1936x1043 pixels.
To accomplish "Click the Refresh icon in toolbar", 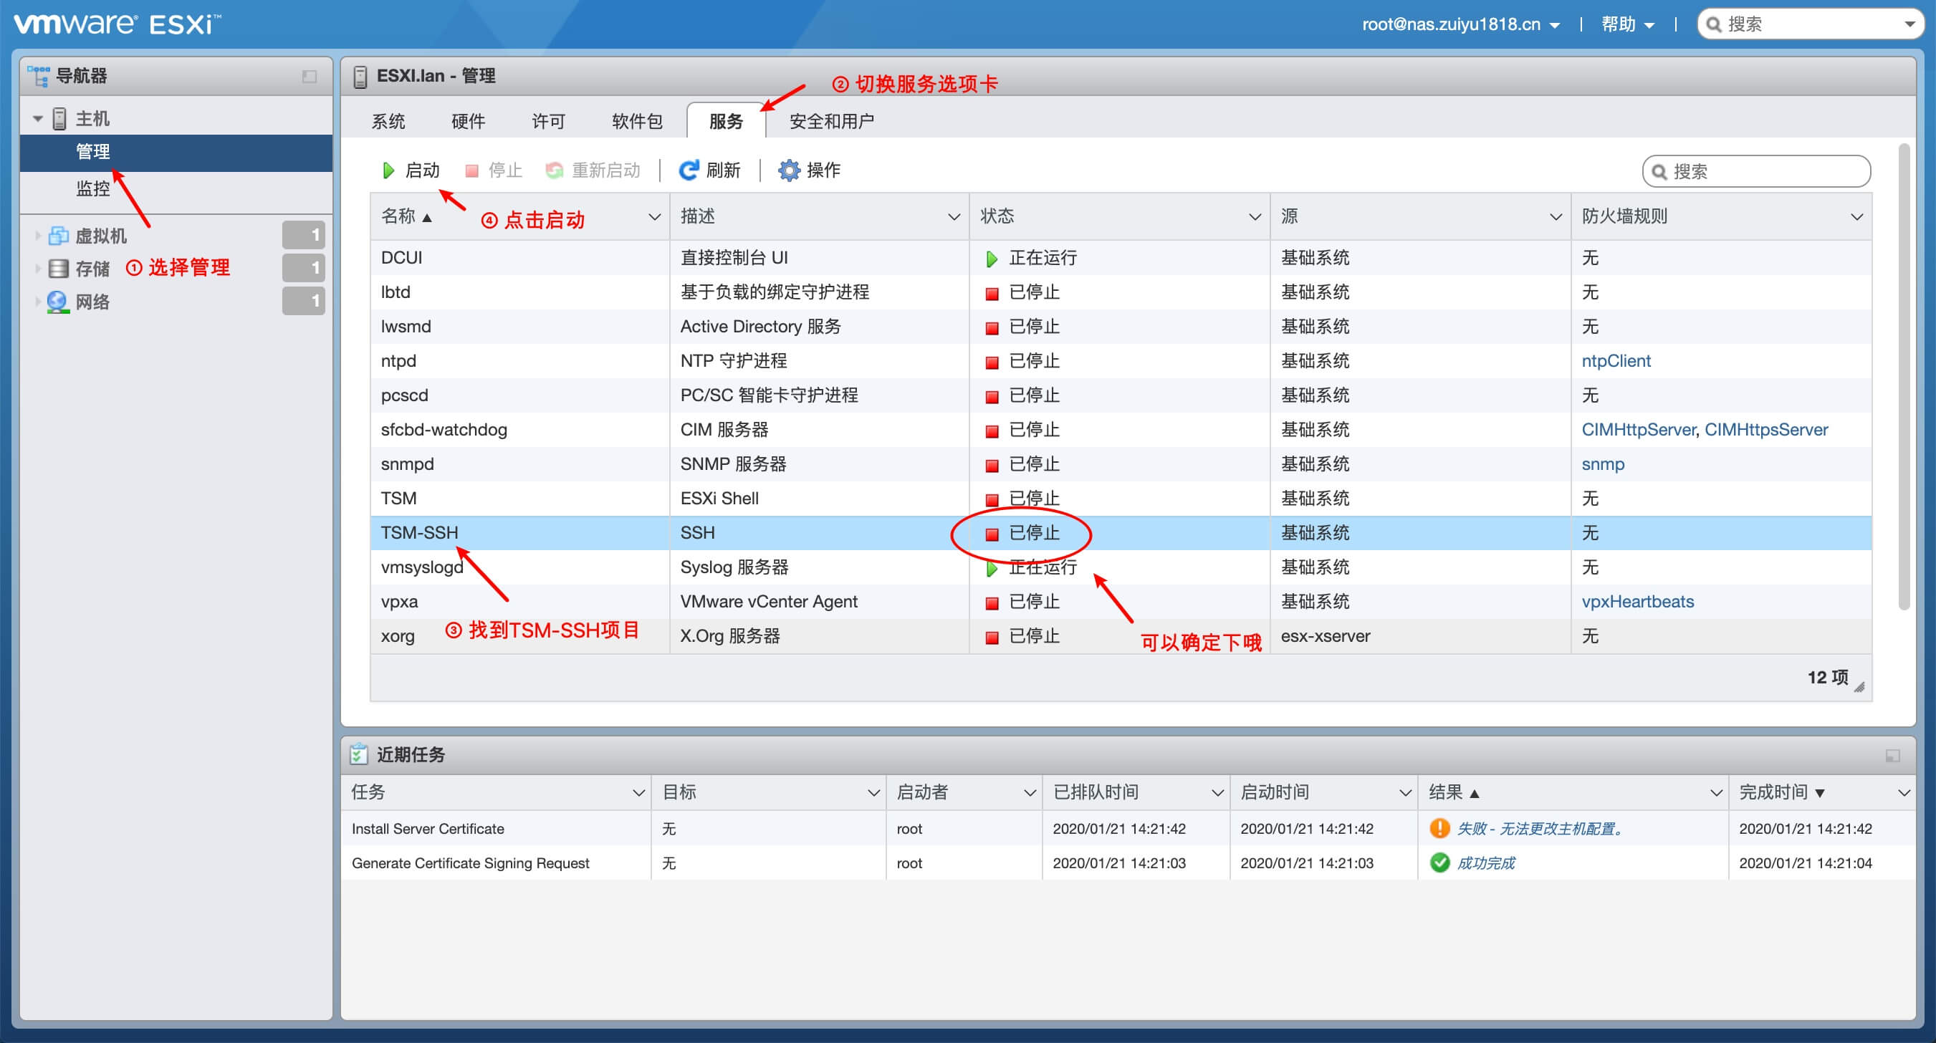I will (x=688, y=170).
